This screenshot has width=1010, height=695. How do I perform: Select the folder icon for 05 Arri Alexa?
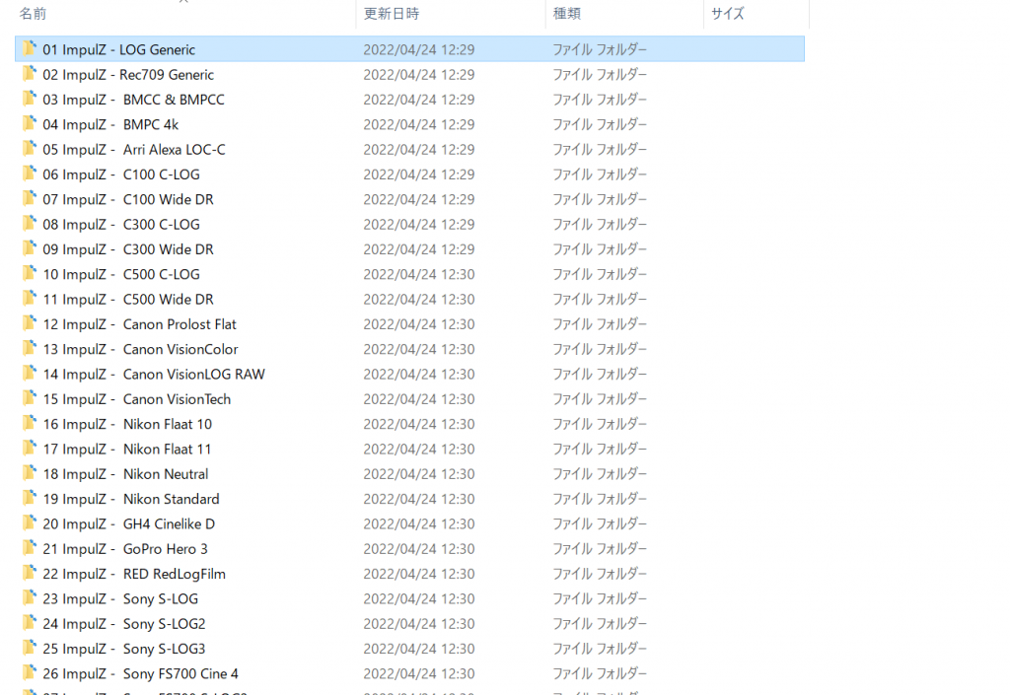tap(30, 150)
